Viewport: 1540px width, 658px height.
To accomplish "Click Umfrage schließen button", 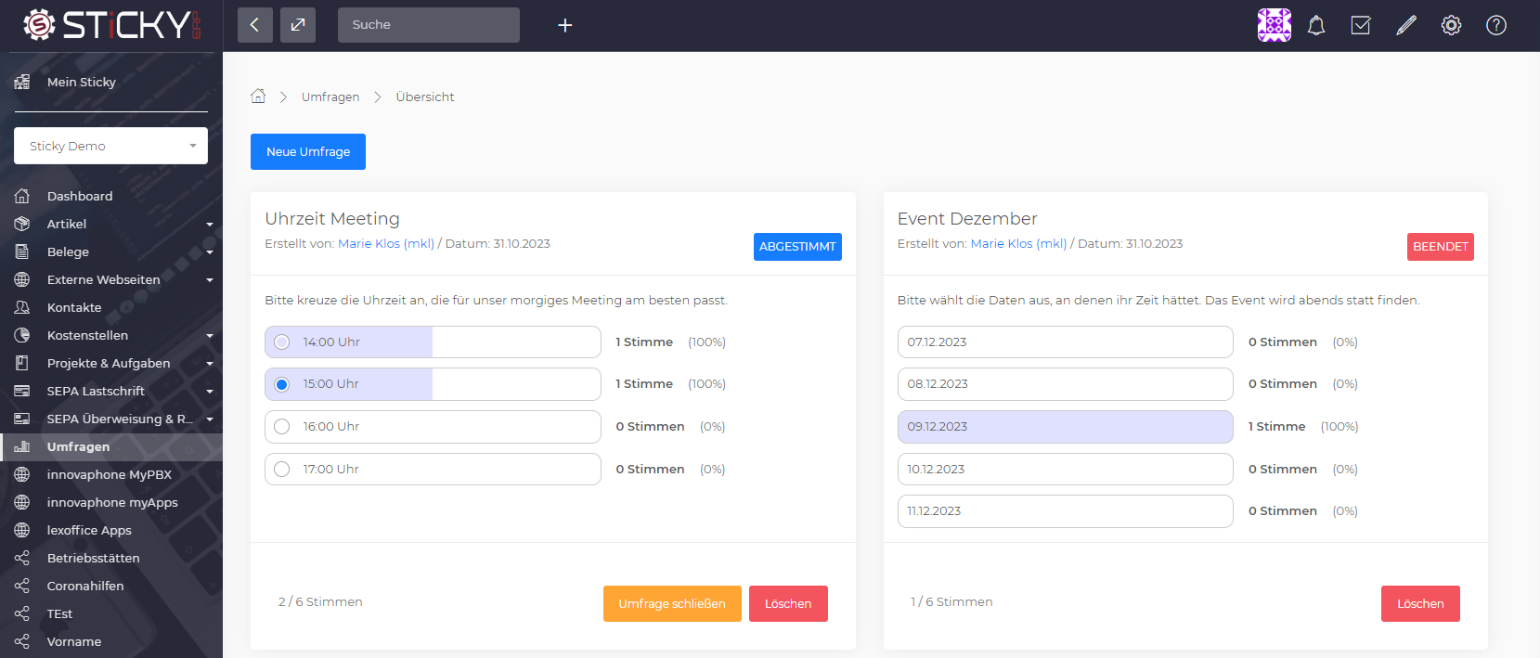I will [x=672, y=603].
